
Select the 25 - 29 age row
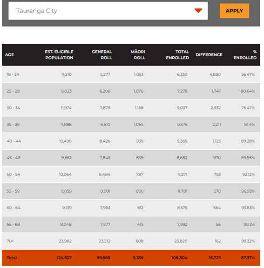(x=131, y=91)
